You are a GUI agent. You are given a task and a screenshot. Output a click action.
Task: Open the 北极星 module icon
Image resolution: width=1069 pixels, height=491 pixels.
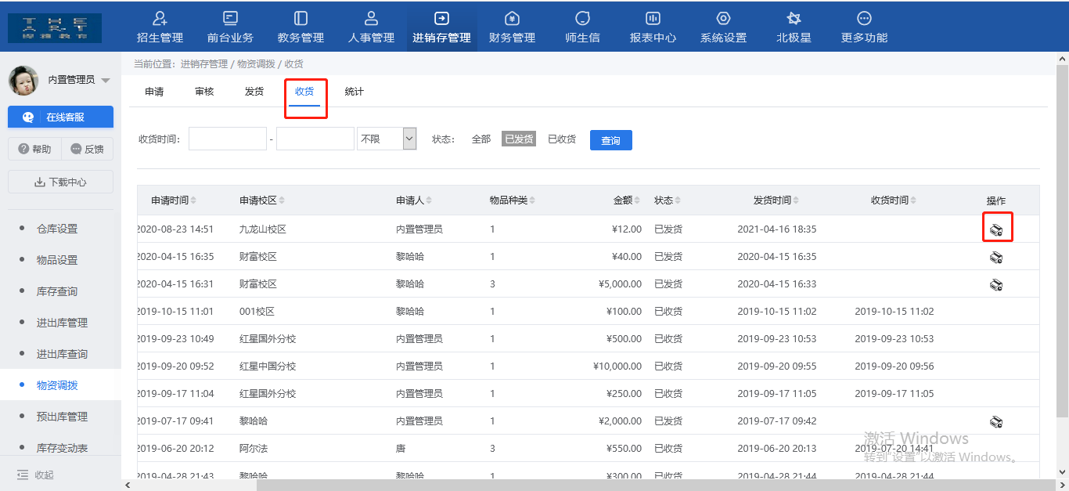[x=794, y=18]
